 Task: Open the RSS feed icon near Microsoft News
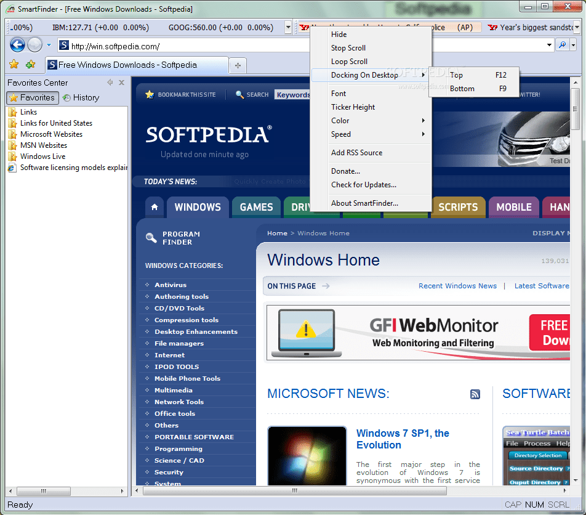[475, 394]
